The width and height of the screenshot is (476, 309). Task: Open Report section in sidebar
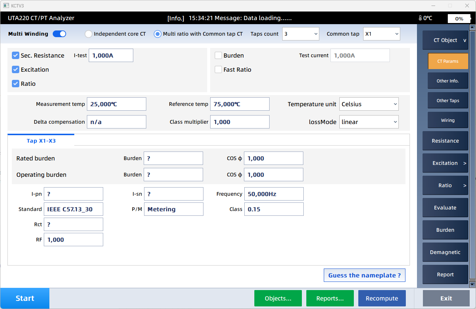[x=445, y=274]
